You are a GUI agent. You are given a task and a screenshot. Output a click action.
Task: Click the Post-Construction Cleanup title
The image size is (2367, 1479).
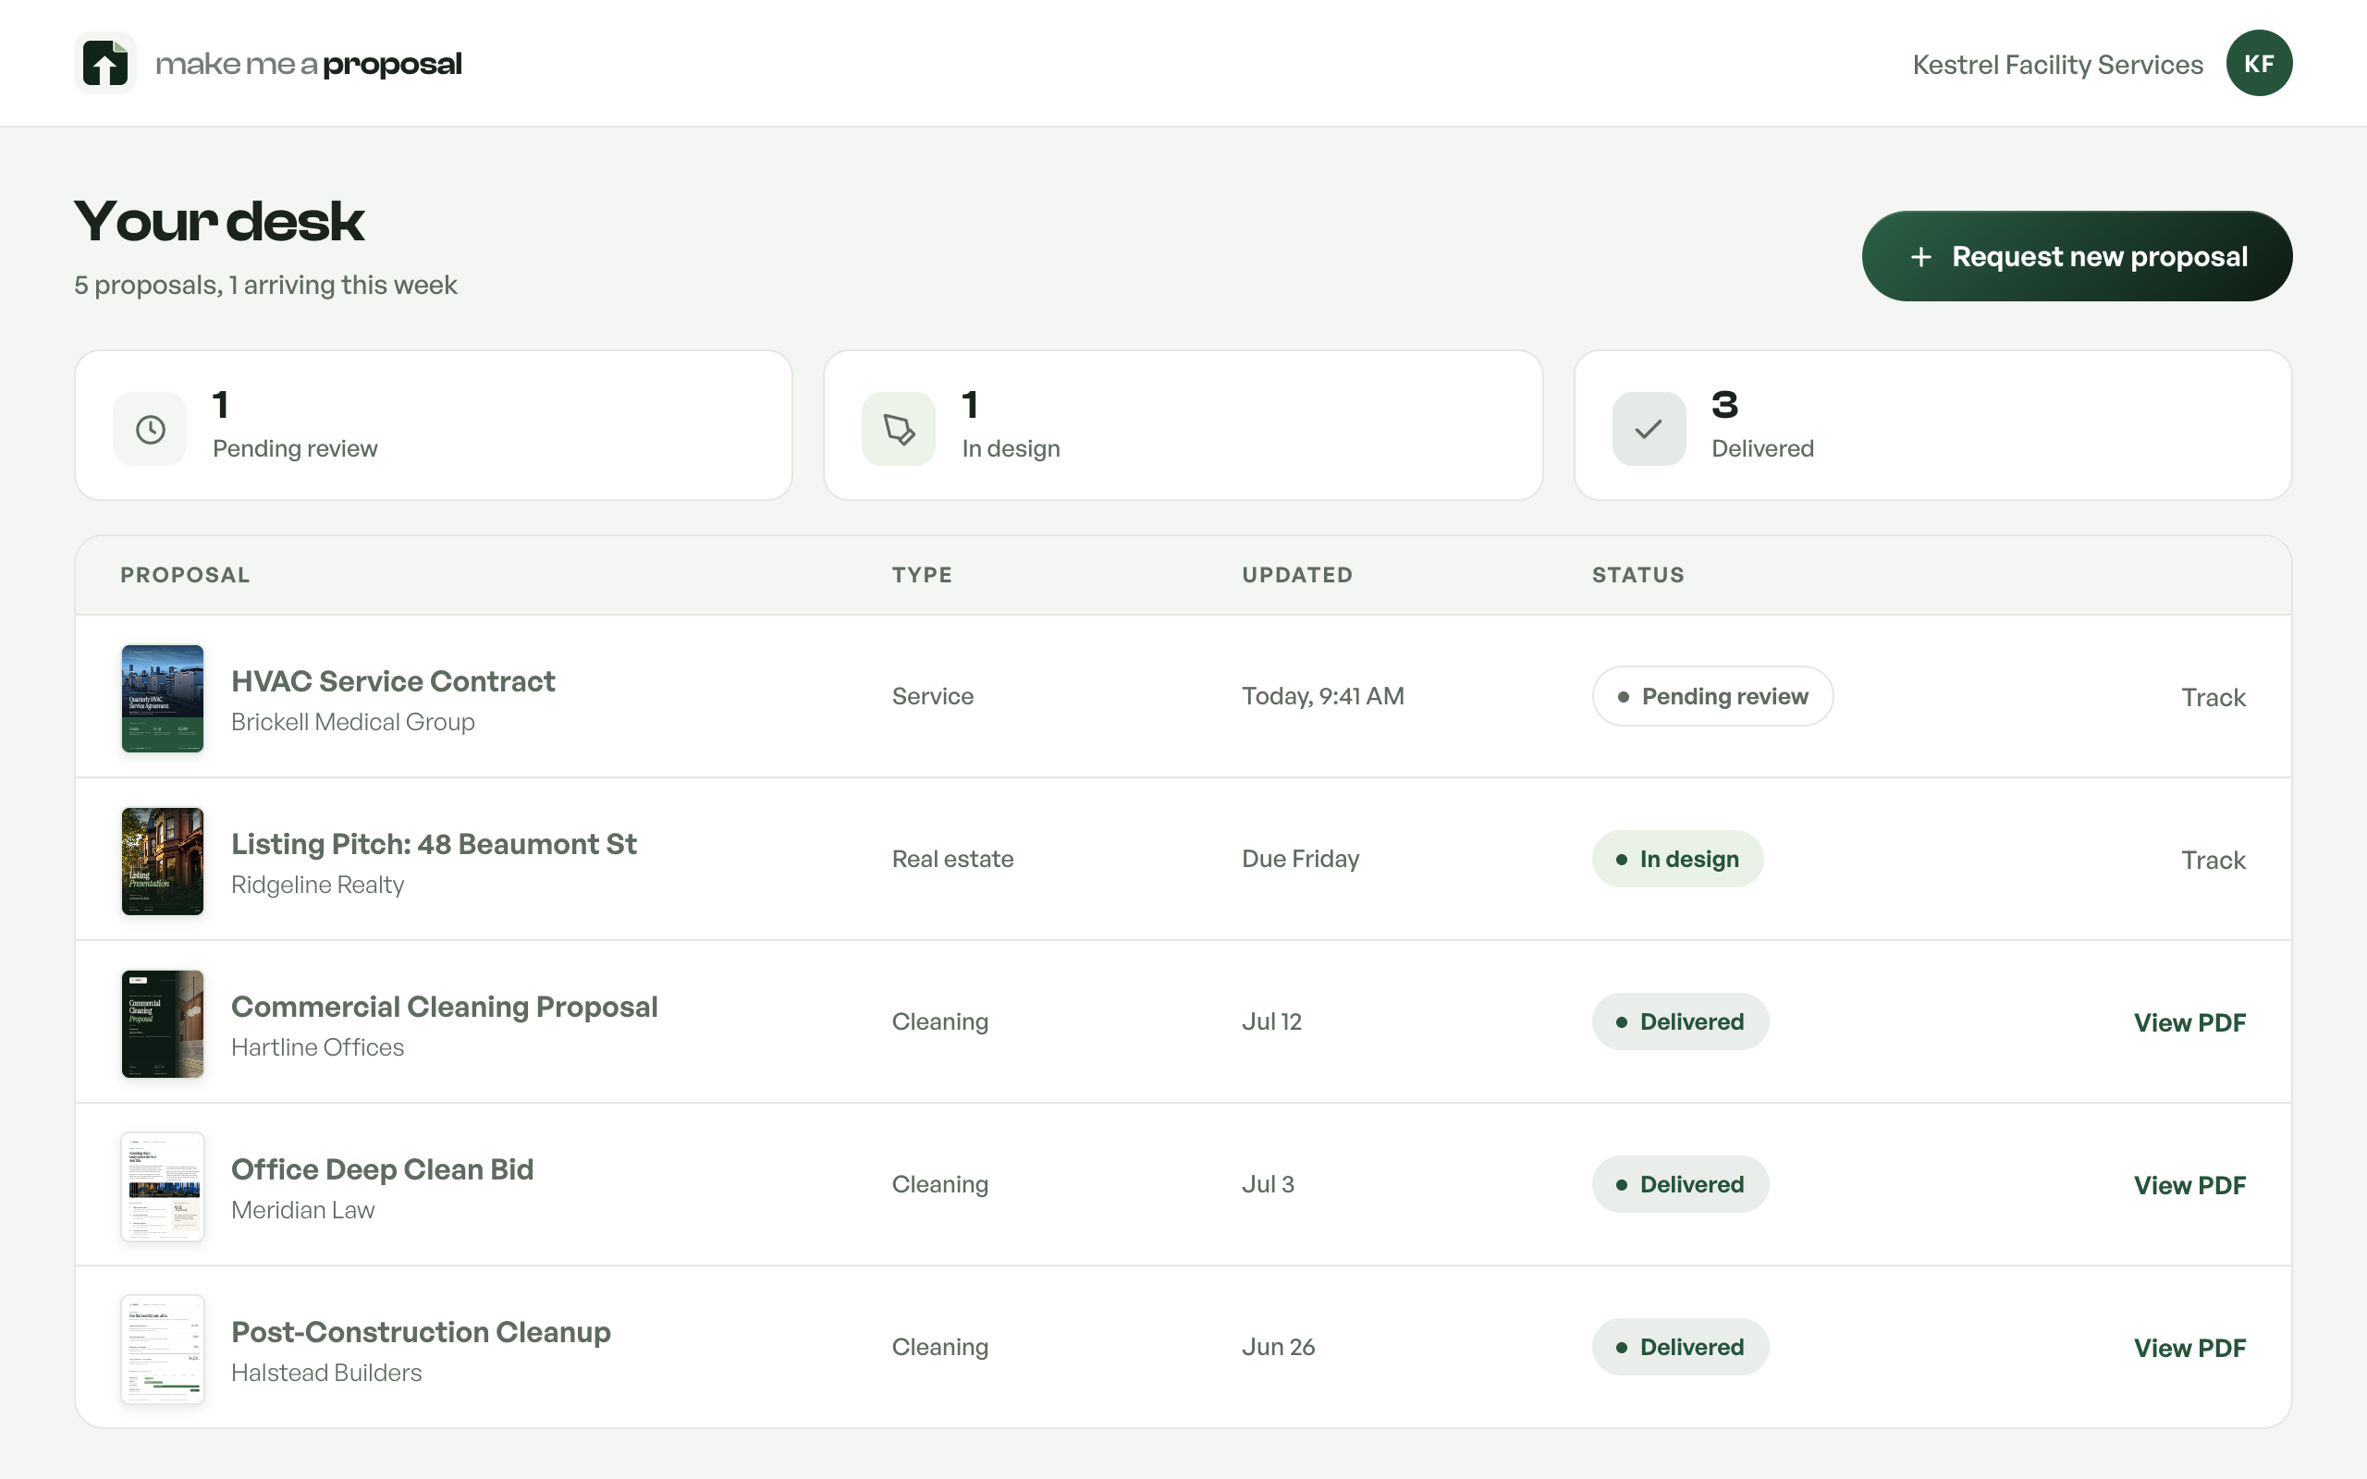pyautogui.click(x=421, y=1331)
